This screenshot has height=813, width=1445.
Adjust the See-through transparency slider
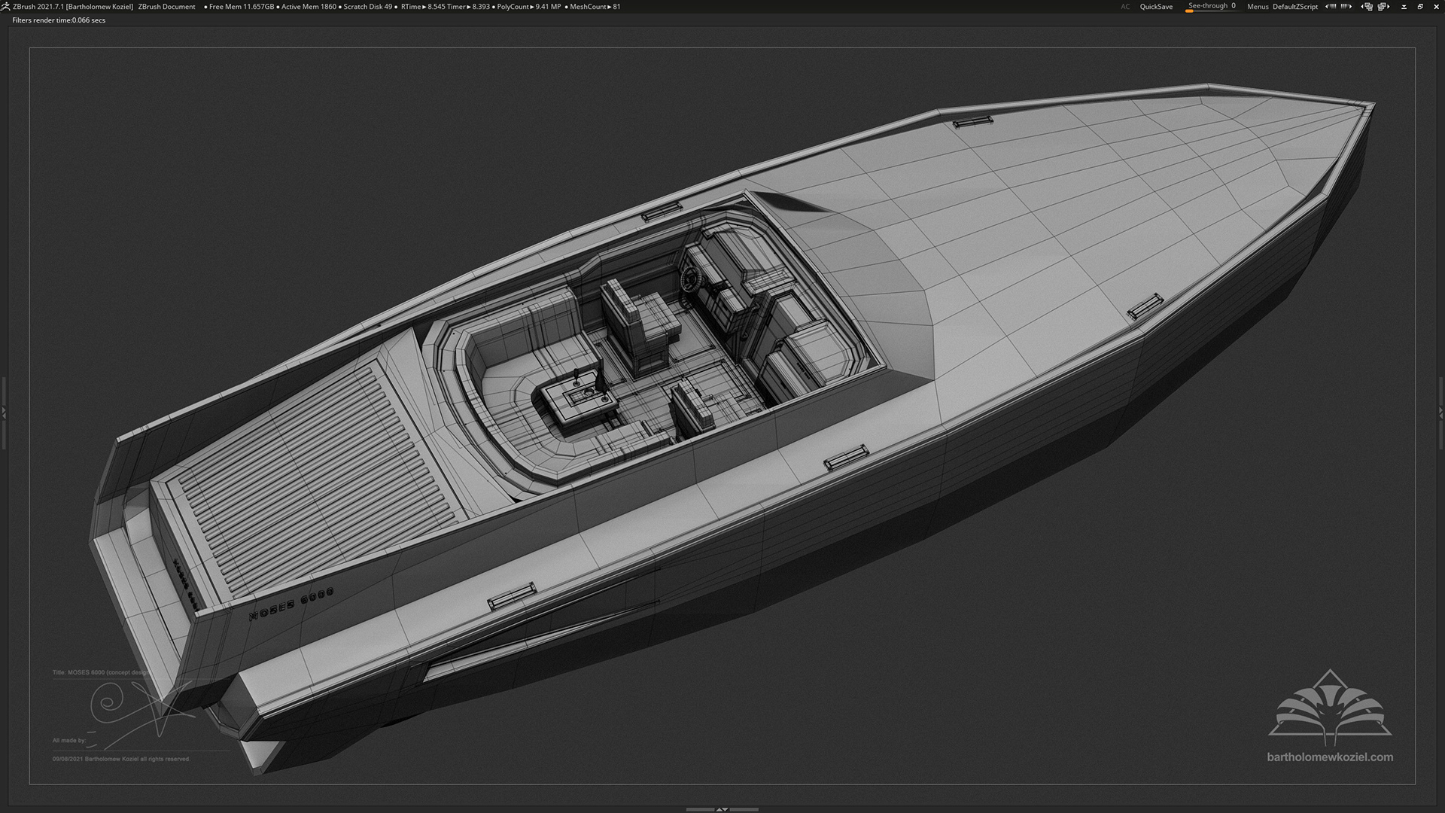pyautogui.click(x=1211, y=7)
